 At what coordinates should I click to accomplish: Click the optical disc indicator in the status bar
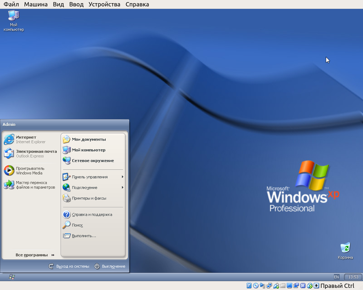[x=256, y=286]
